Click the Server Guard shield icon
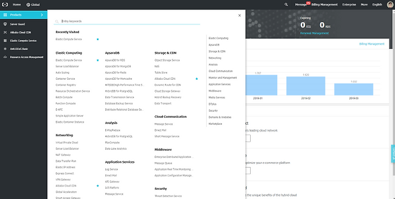 [5, 24]
